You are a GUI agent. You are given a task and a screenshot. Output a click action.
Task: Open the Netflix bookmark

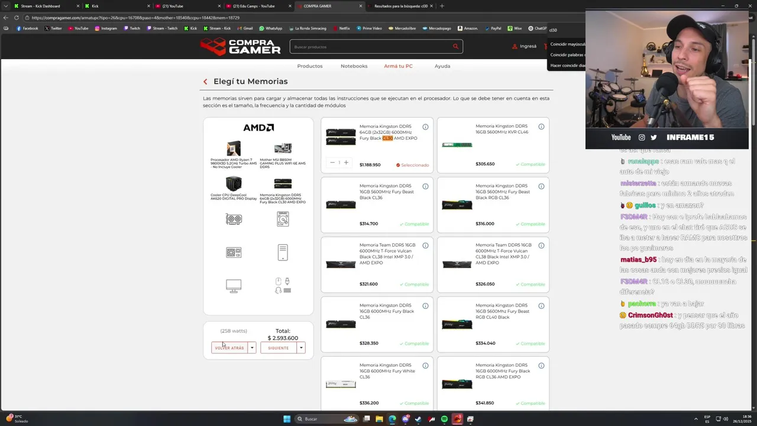[341, 28]
